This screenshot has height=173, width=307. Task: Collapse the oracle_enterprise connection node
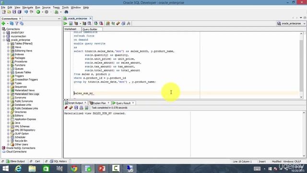tap(4, 40)
